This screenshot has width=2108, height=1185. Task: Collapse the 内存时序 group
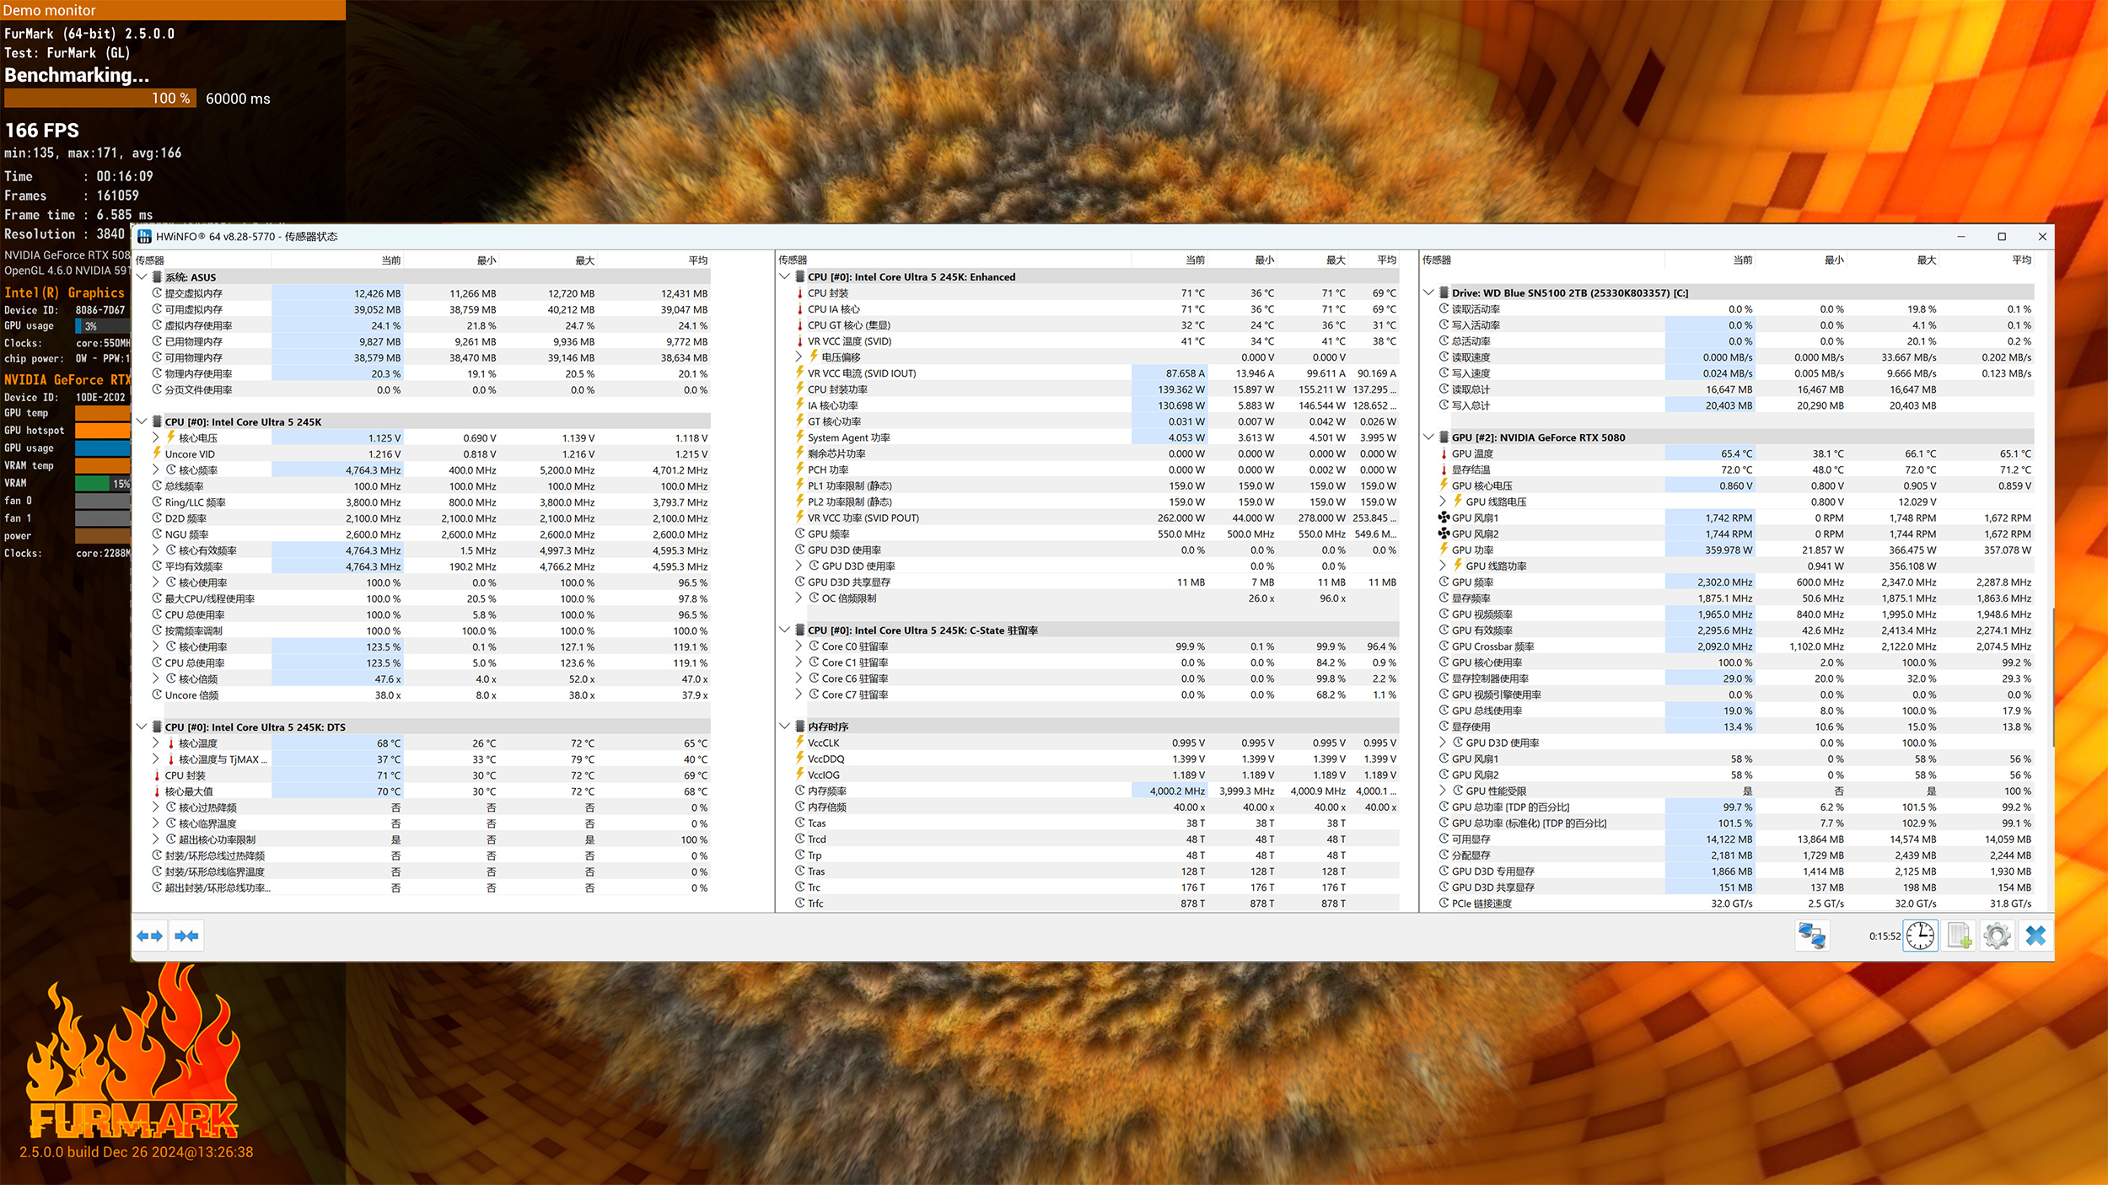click(x=785, y=727)
